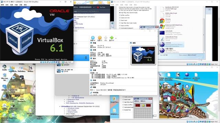Select Buffer overflow radio button
This screenshot has width=220, height=123.
click(120, 15)
